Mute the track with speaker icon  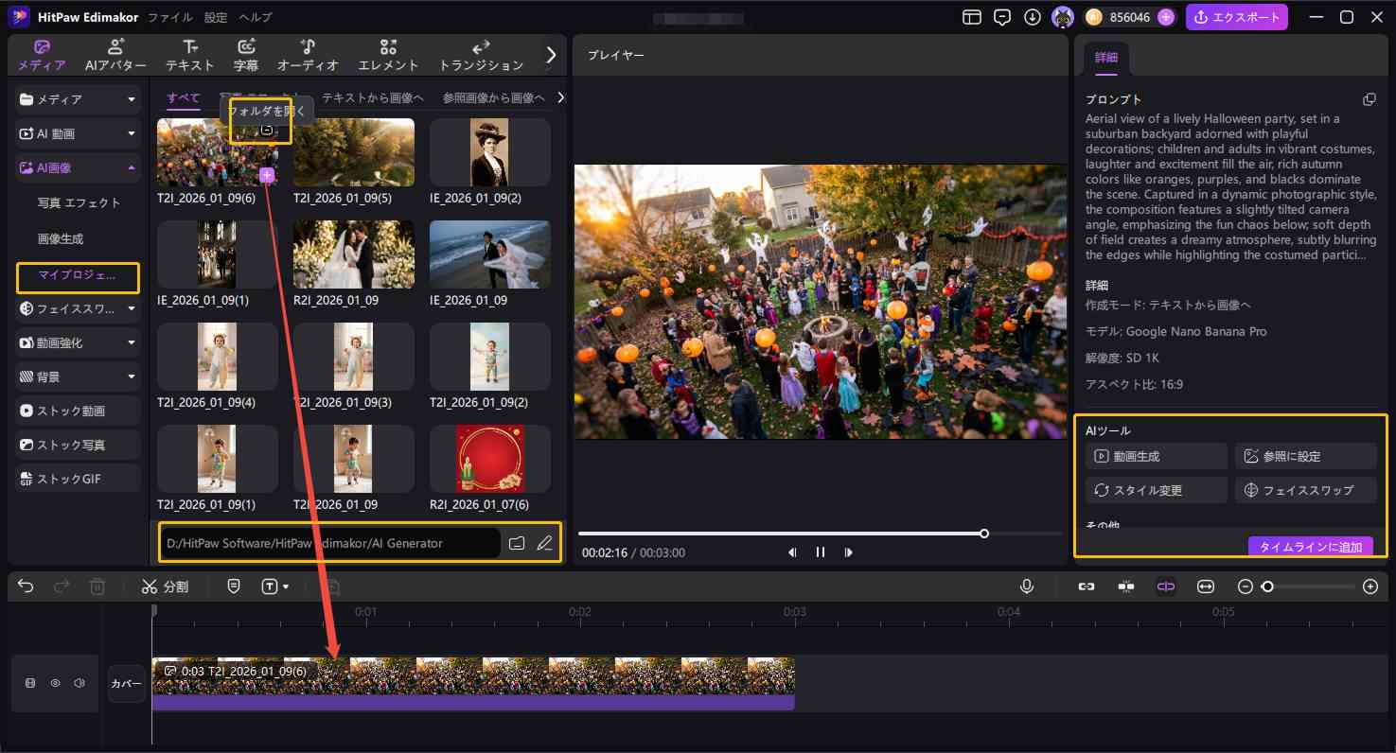(x=80, y=683)
